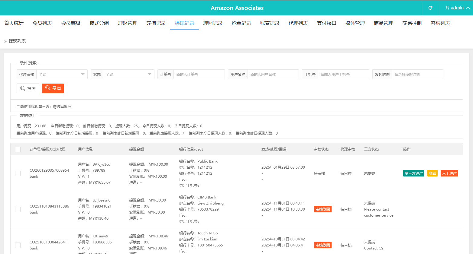Open the 会员列表 menu tab

[x=42, y=23]
